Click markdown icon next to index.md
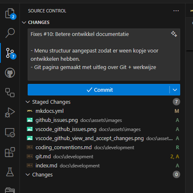 (x=30, y=165)
